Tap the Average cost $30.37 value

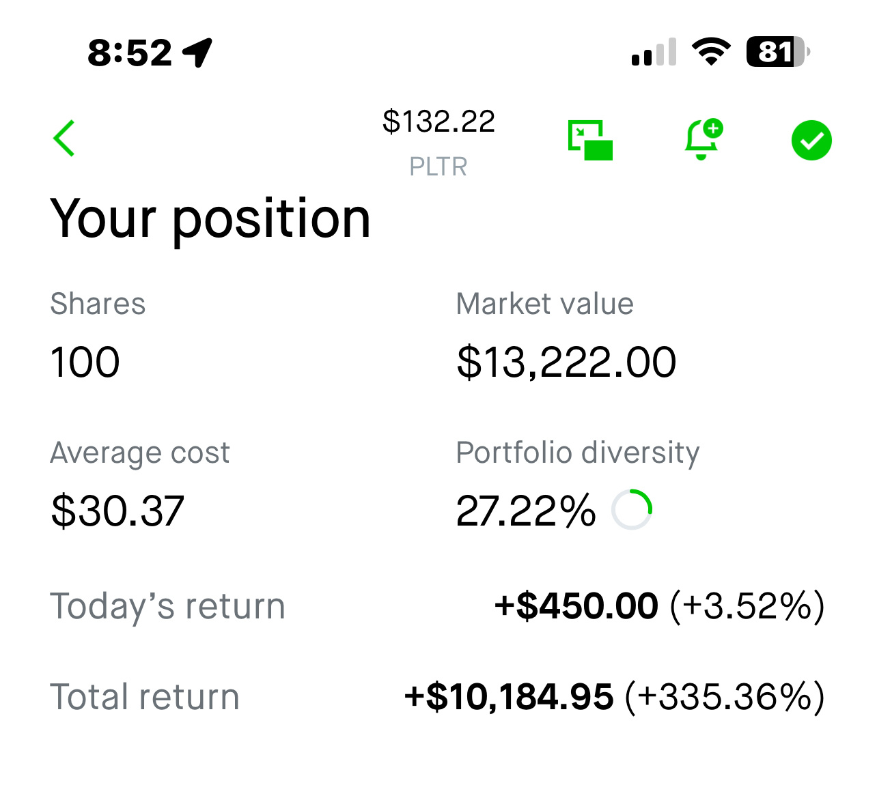[117, 511]
